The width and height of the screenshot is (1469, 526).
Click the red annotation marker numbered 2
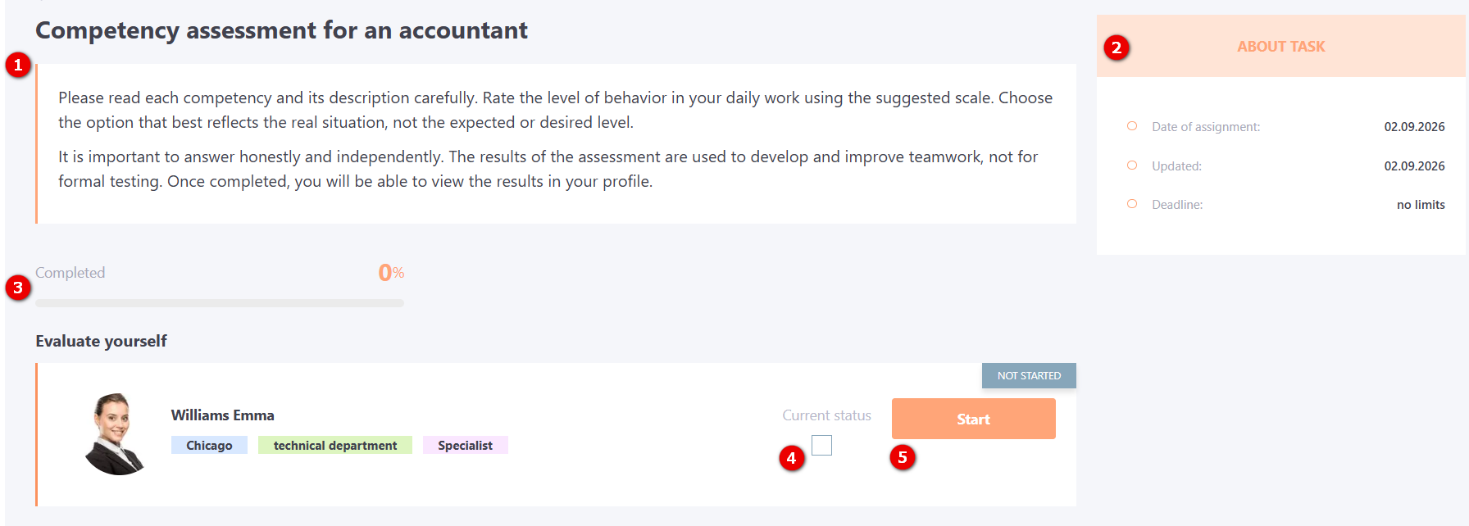pos(1117,48)
